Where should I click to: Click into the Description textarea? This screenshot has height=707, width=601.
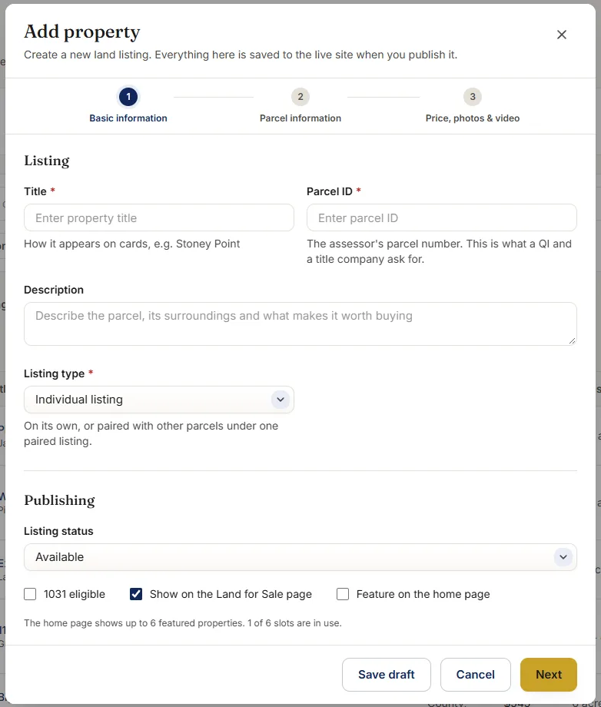(300, 324)
